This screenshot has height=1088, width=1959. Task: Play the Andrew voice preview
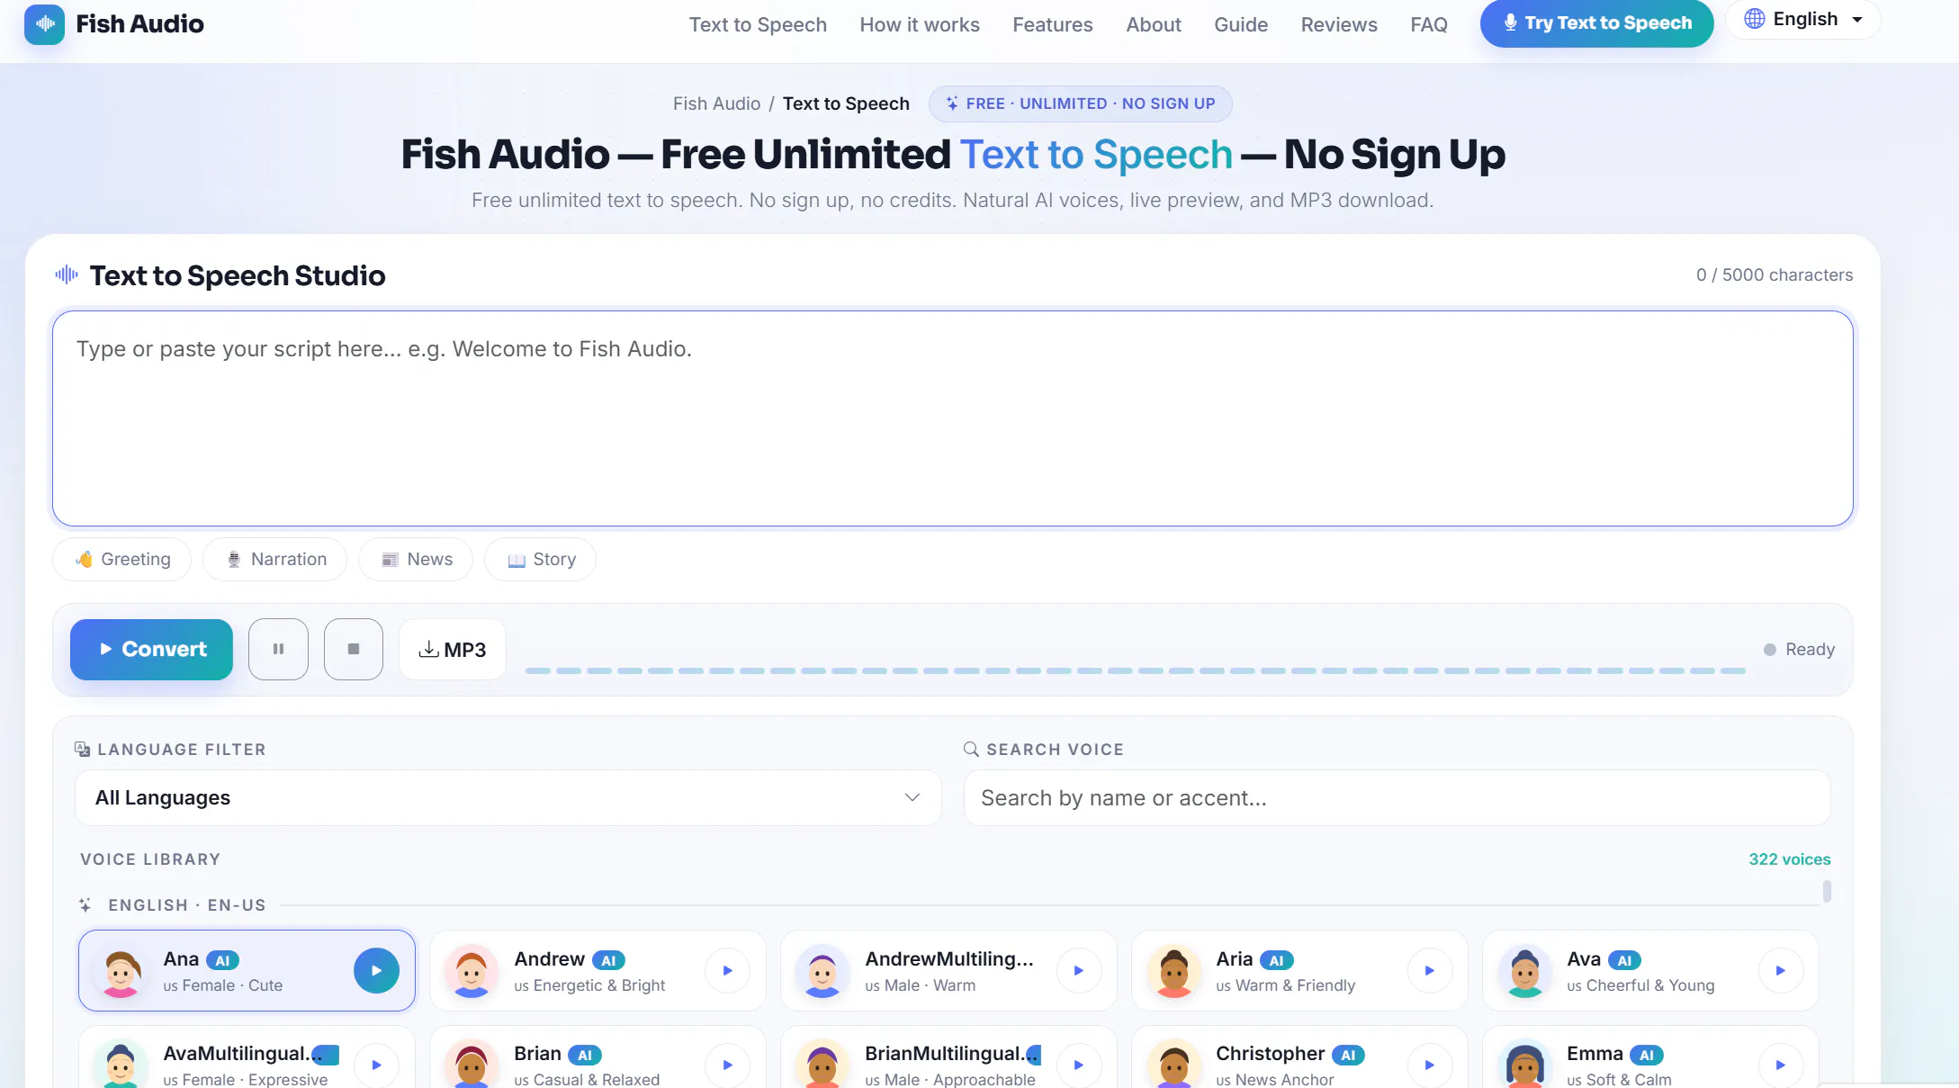(727, 971)
